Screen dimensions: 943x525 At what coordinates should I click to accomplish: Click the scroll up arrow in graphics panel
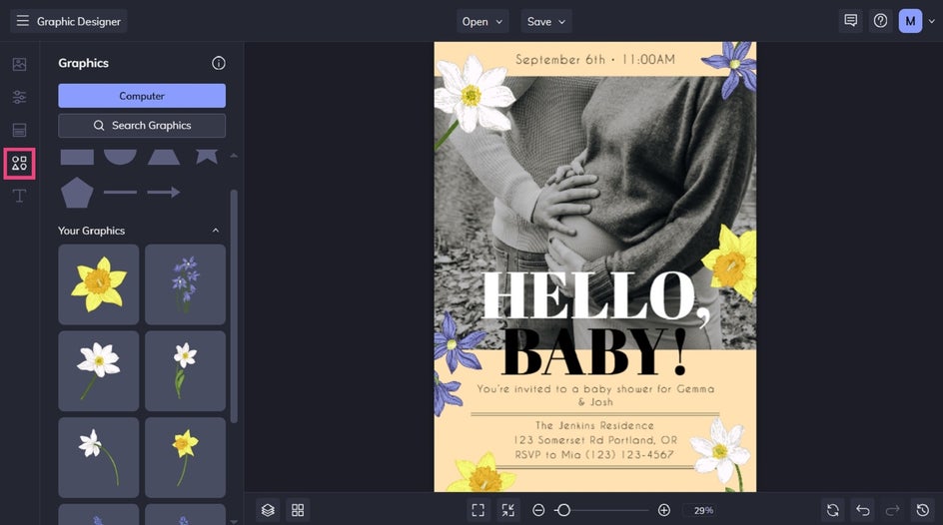pos(234,156)
